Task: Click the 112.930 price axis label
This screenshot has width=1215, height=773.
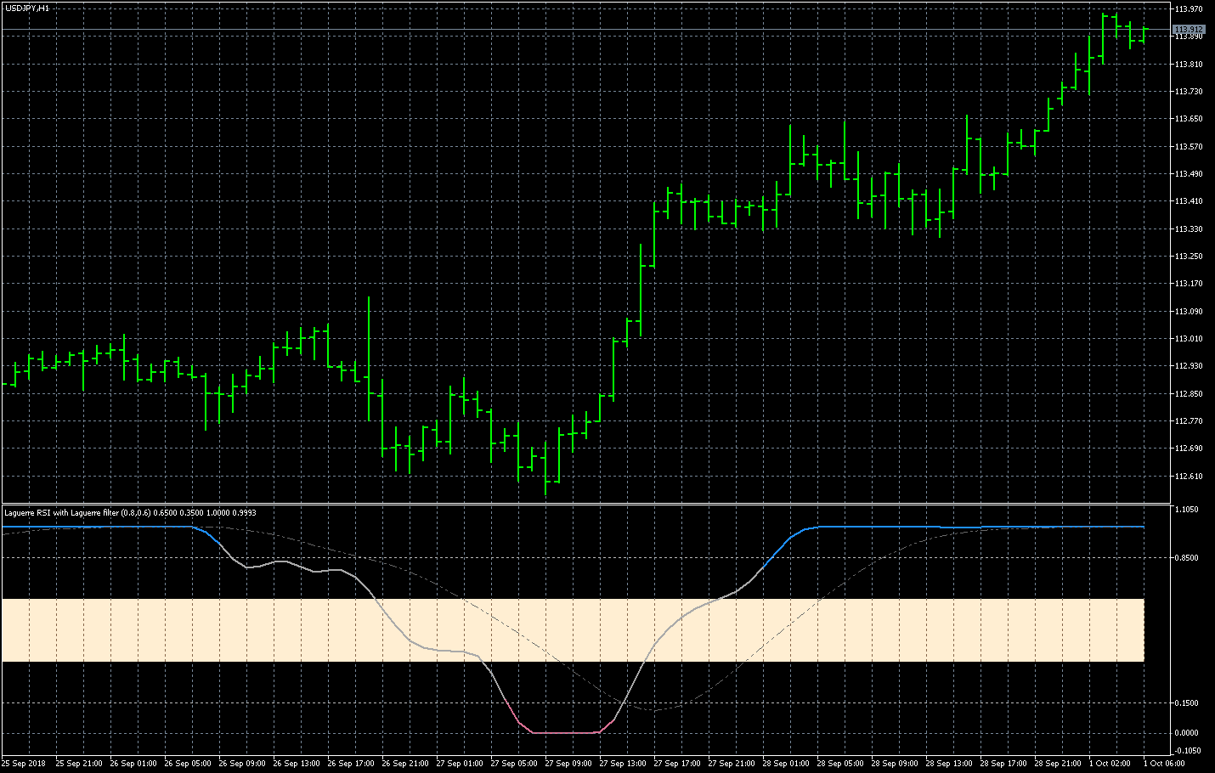Action: coord(1189,366)
